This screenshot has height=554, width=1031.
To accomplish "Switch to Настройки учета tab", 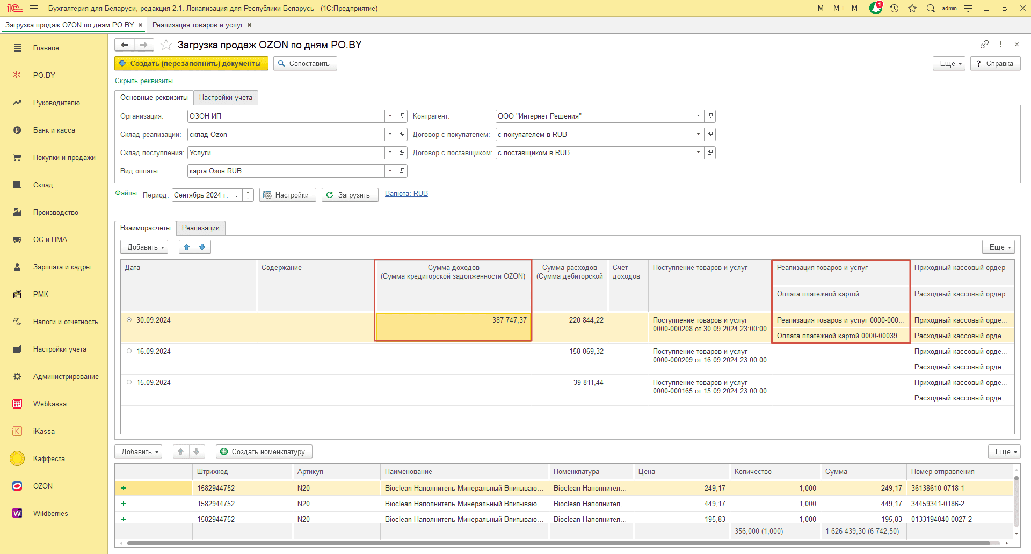I will coord(226,98).
